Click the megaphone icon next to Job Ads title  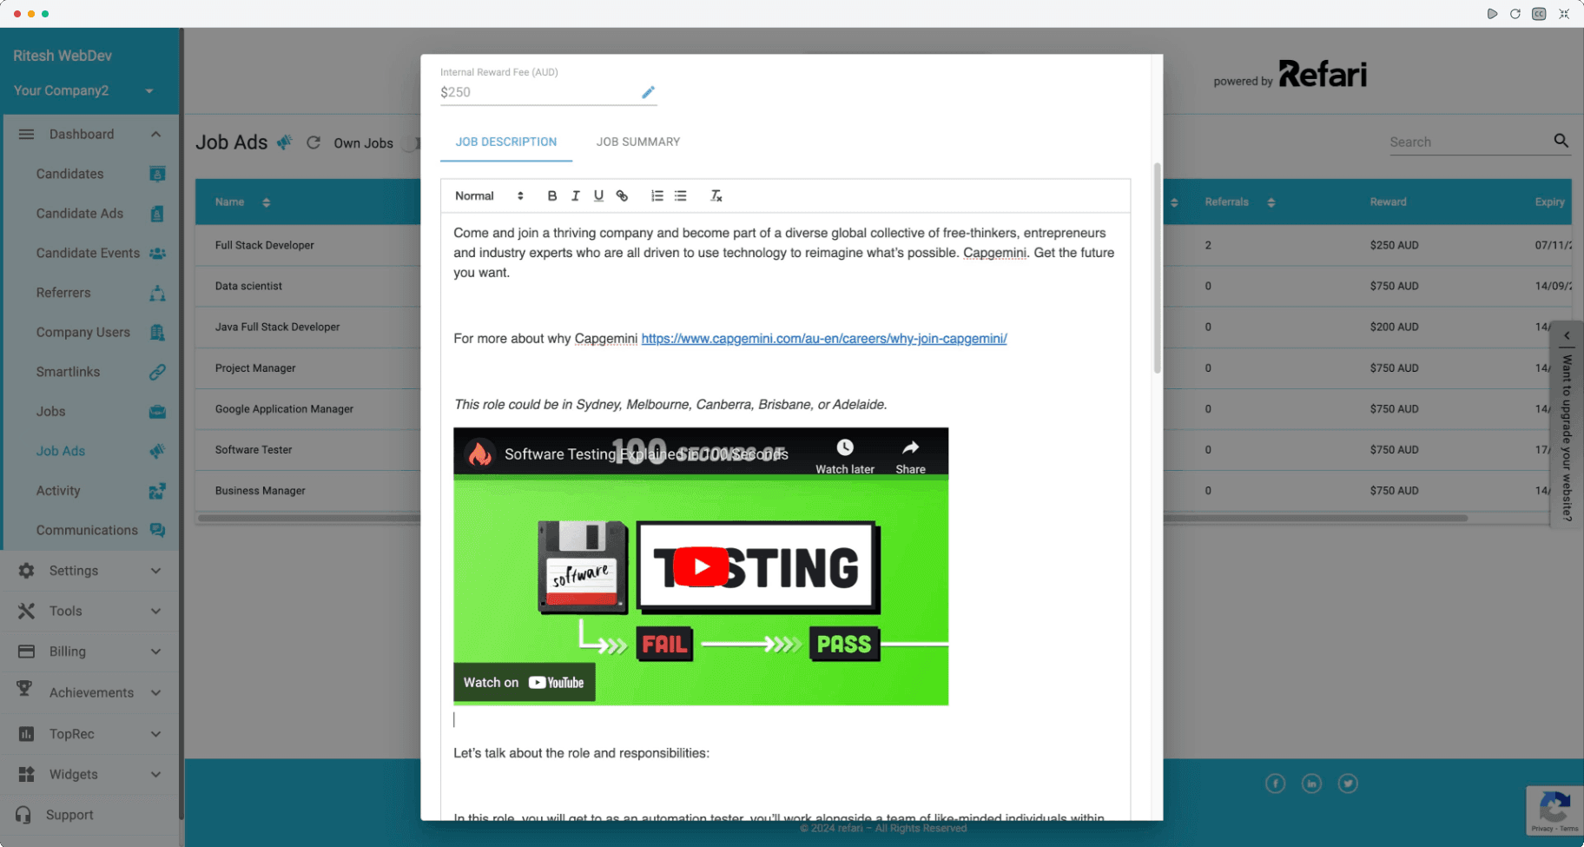(x=285, y=142)
